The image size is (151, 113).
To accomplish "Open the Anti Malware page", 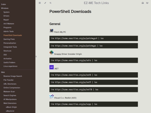I will tap(9, 24).
